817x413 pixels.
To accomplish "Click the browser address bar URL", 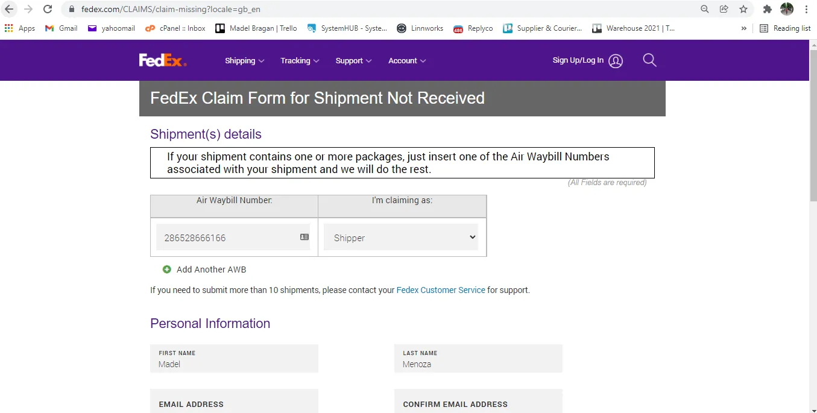I will coord(171,10).
